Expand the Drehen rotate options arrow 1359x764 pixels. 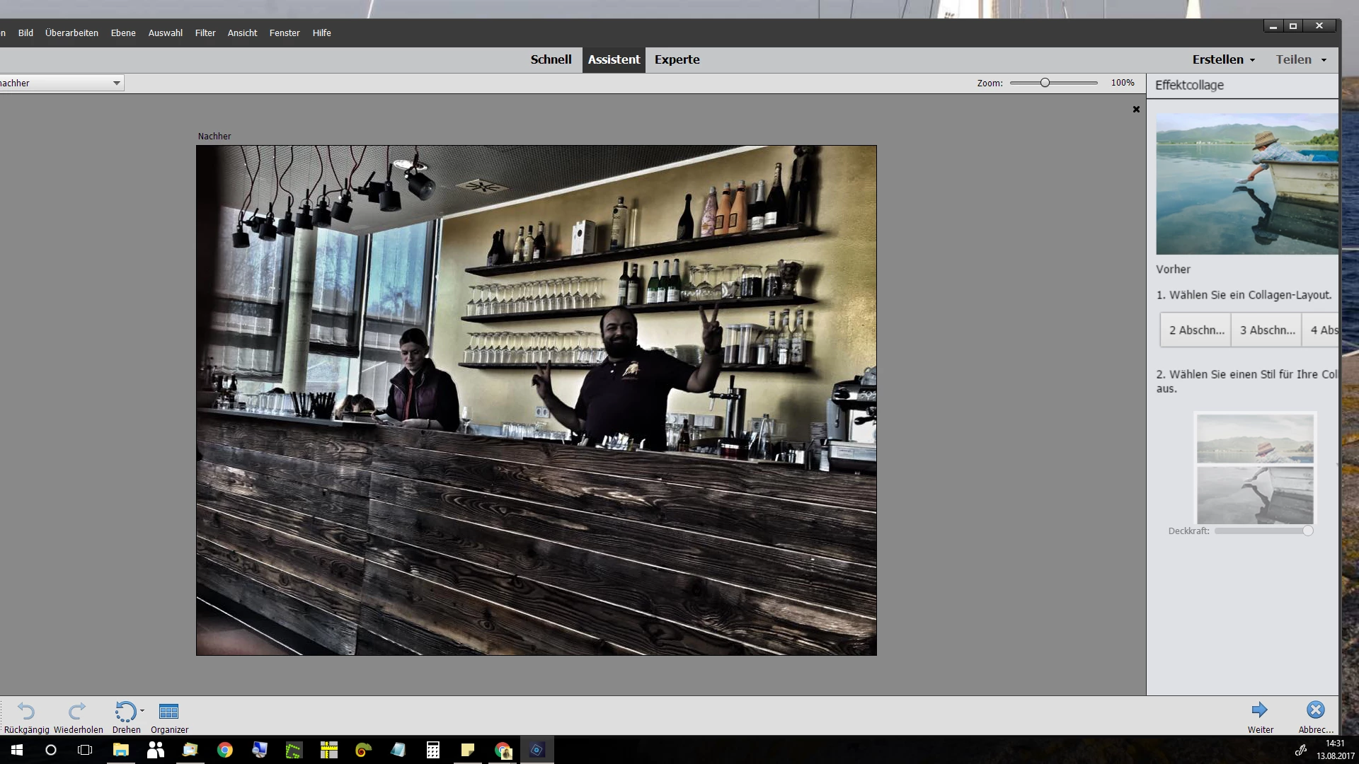click(x=142, y=710)
